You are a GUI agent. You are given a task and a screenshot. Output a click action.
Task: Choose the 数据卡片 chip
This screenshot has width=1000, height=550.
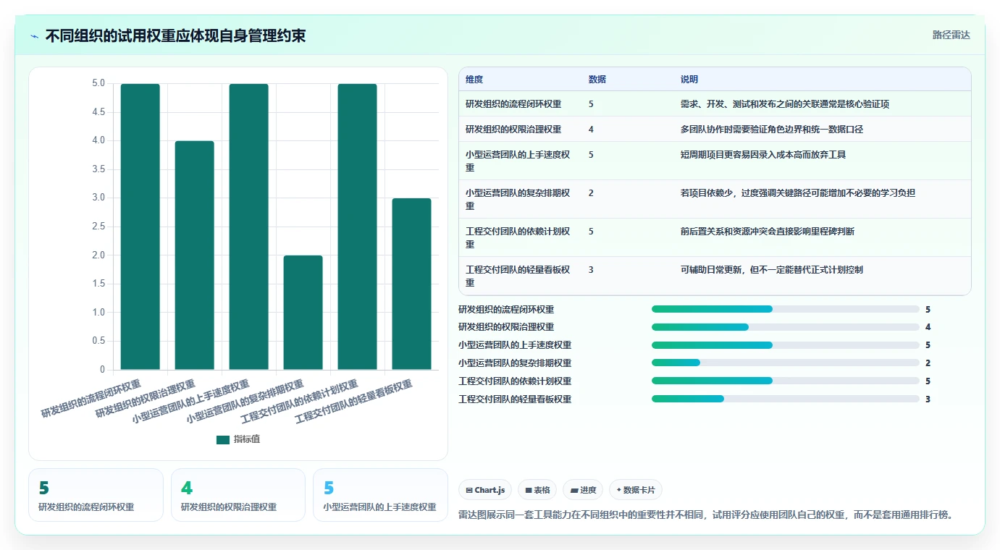click(636, 490)
